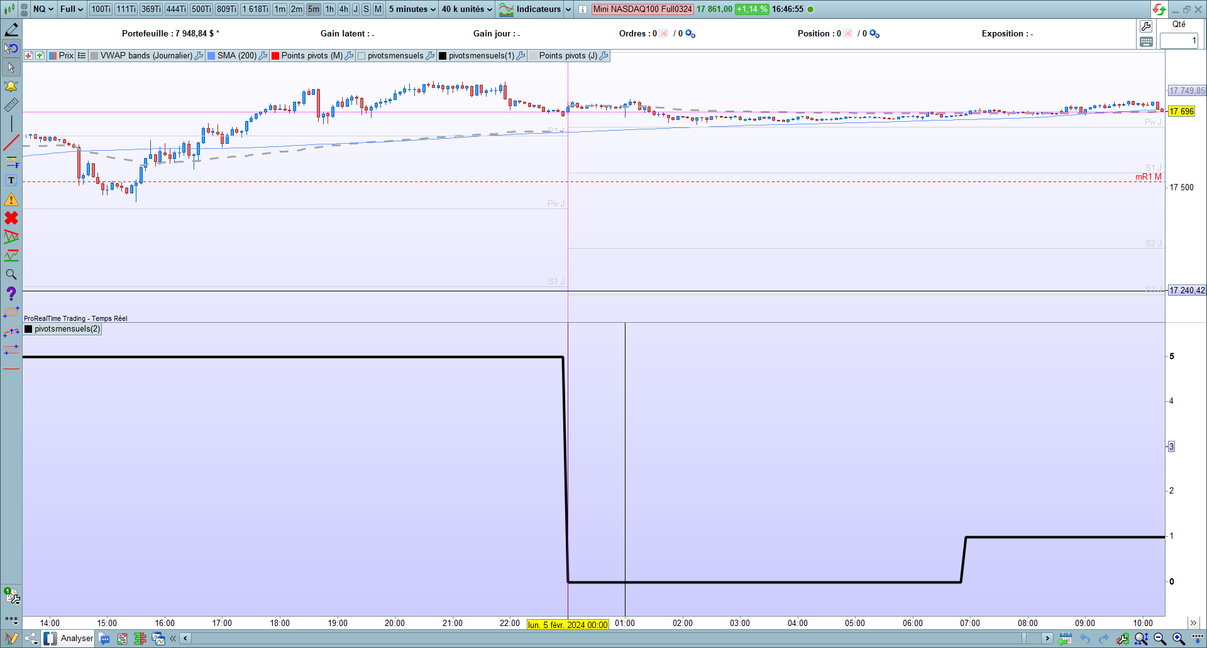Click the Indicateurs button
The image size is (1207, 648).
click(531, 9)
